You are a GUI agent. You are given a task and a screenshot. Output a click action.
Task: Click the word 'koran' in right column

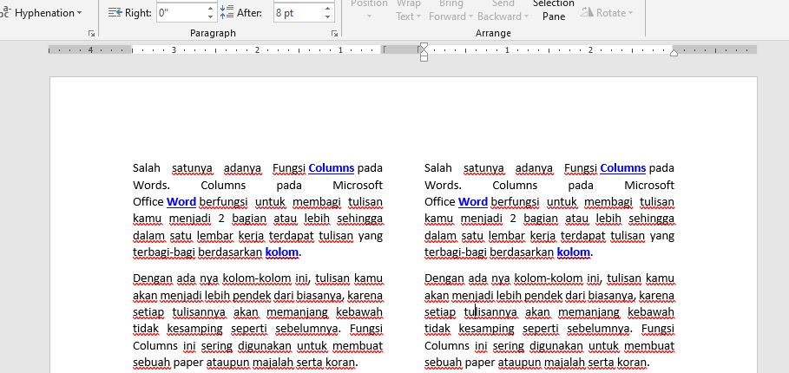tap(633, 363)
